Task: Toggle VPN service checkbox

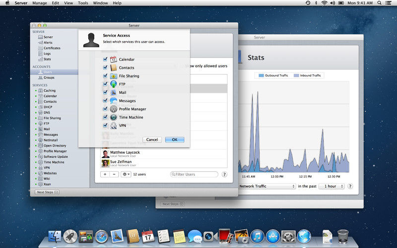Action: coord(105,125)
